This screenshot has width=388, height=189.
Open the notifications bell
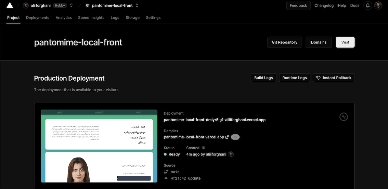pos(368,5)
